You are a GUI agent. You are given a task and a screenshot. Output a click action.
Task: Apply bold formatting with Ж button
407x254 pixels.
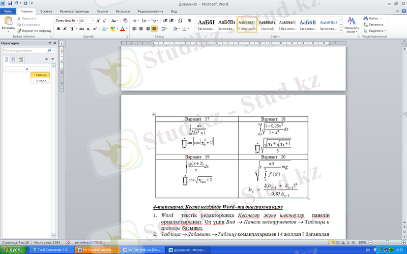click(59, 29)
